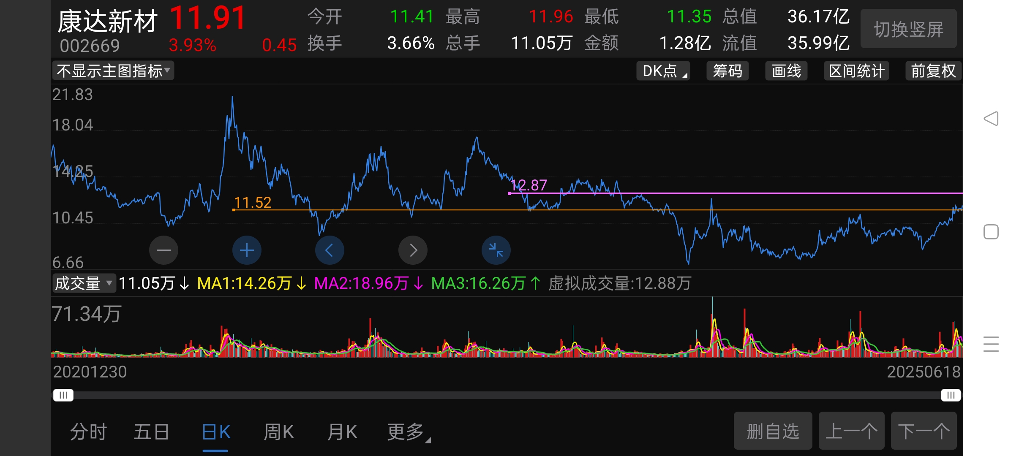Tap the 切换竖屏 button
The image size is (1019, 456).
[908, 29]
